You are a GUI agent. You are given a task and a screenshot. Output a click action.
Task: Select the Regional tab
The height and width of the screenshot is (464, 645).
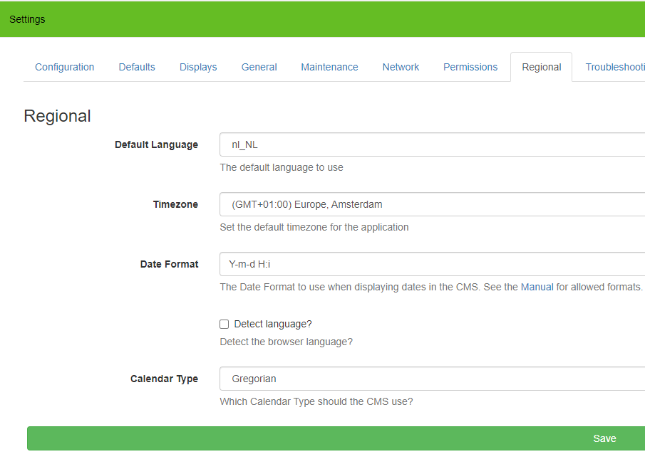click(542, 67)
